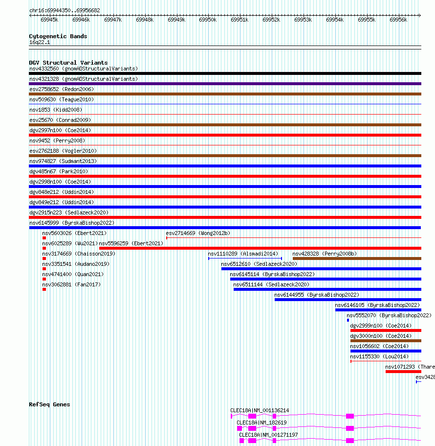
Task: Click dgv848e212 (Uddin2014) label
Action: (61, 192)
